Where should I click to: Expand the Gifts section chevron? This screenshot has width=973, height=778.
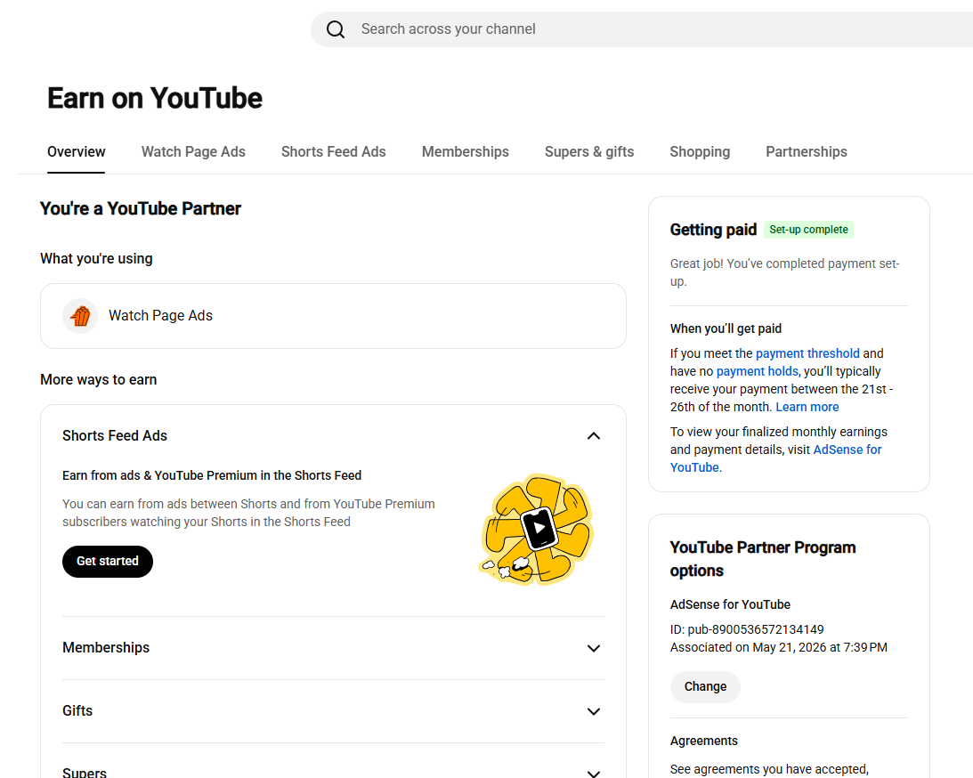coord(593,711)
